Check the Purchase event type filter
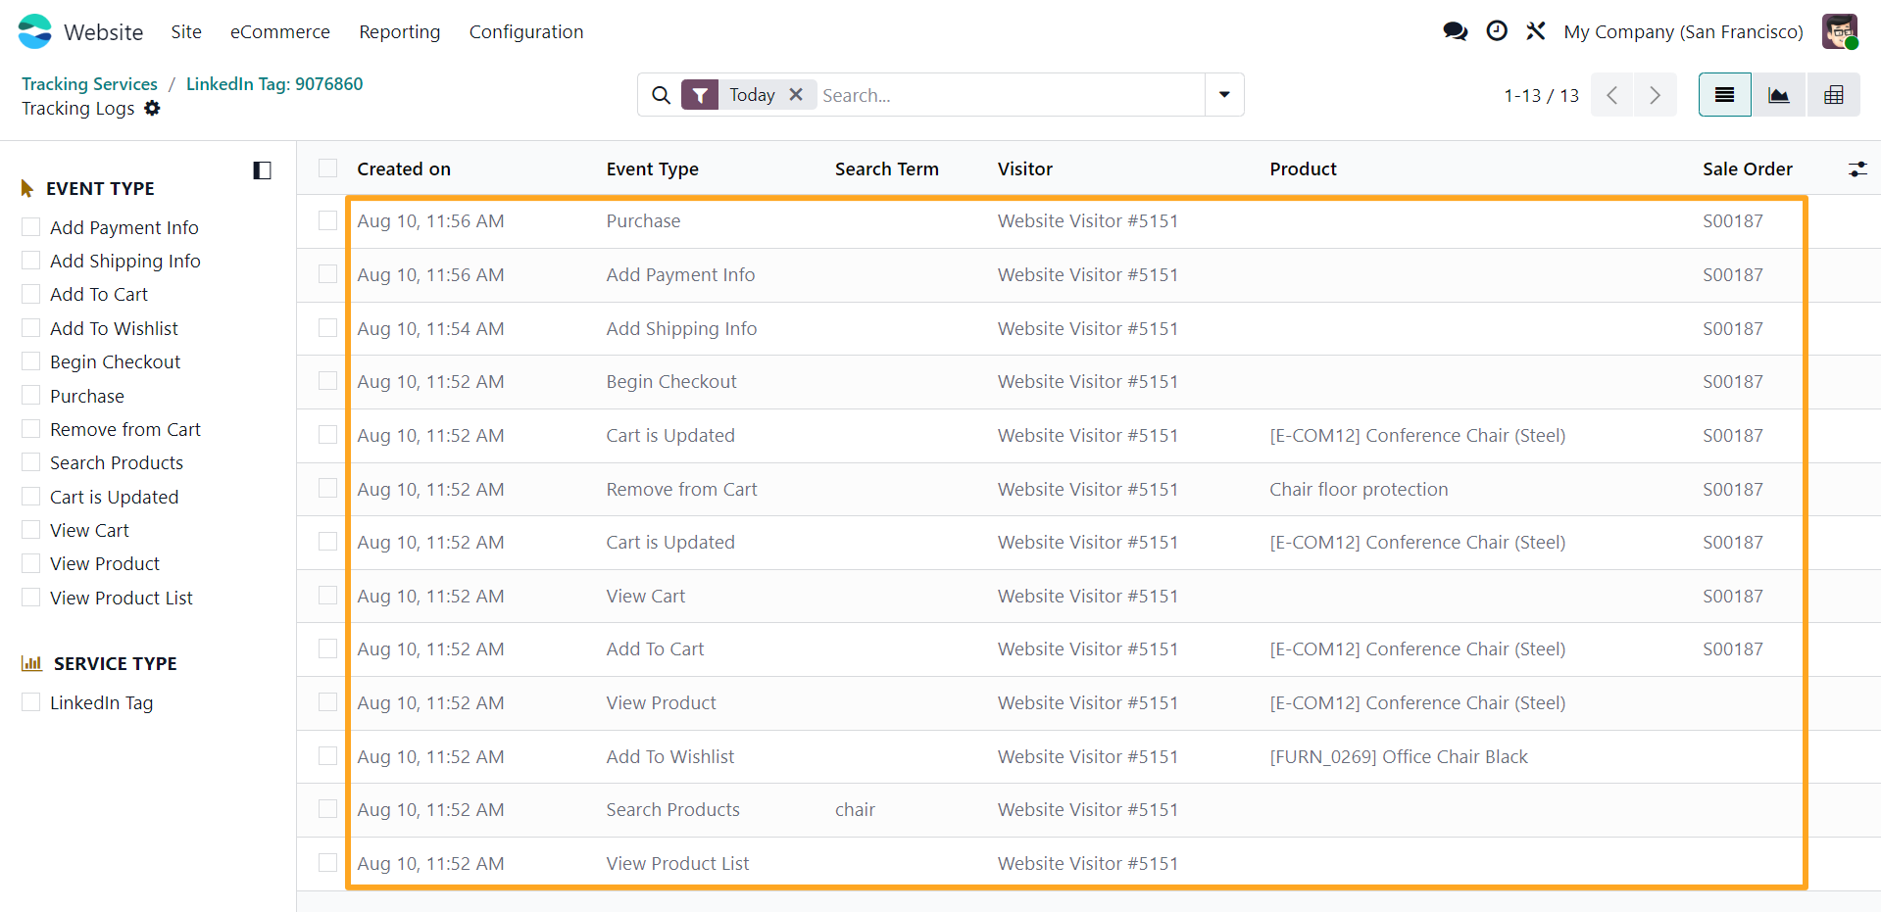The height and width of the screenshot is (912, 1881). pyautogui.click(x=31, y=396)
